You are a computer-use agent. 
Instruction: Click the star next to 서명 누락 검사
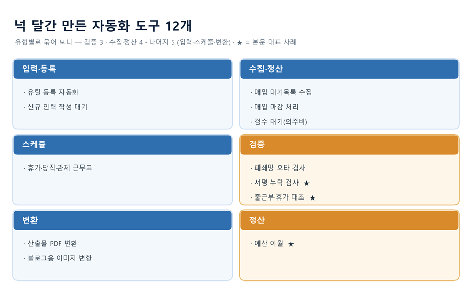(306, 183)
